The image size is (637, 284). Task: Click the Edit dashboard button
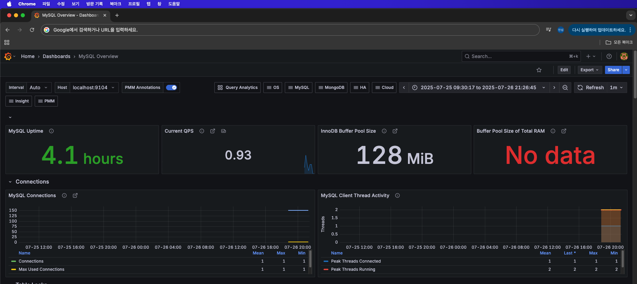(x=564, y=70)
